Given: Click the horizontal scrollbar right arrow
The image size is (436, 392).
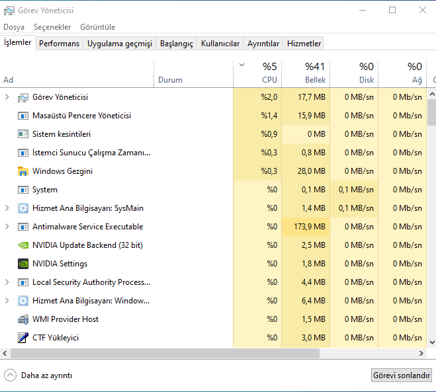Looking at the screenshot, I should (x=421, y=354).
